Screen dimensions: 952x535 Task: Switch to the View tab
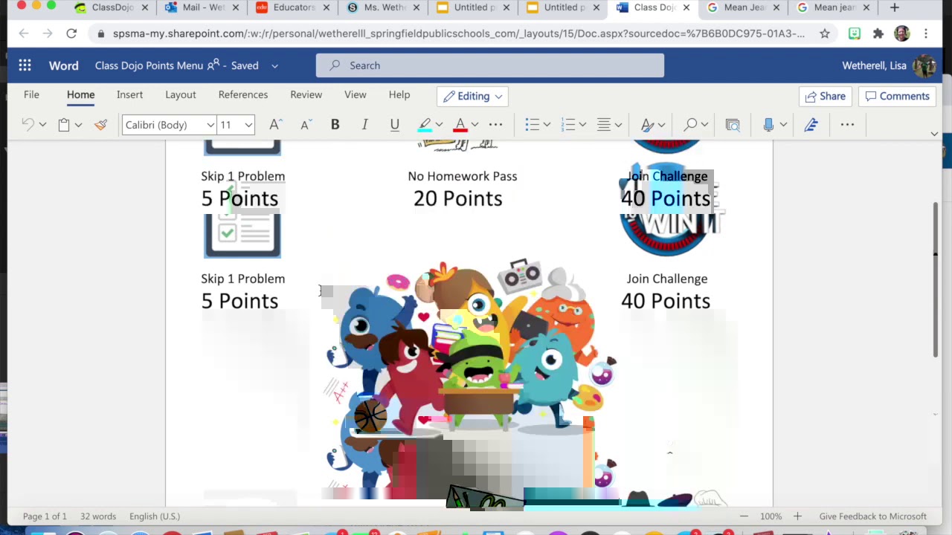356,94
